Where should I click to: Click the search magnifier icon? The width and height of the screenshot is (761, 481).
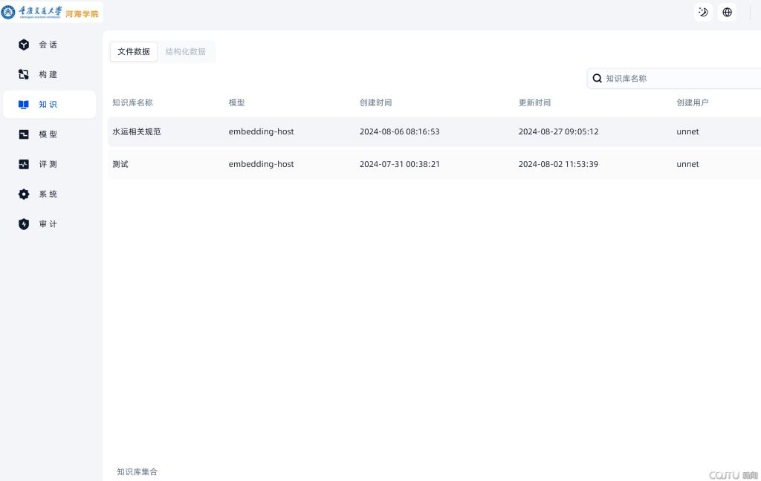[x=597, y=79]
